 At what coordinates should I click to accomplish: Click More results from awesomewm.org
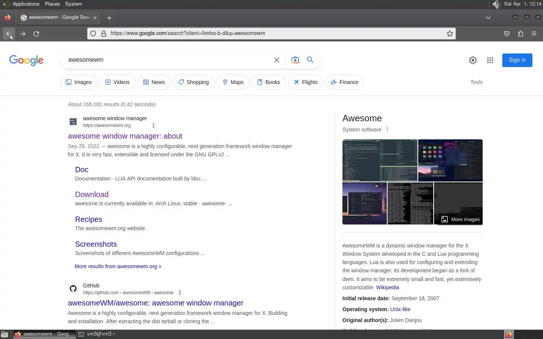[x=118, y=266]
